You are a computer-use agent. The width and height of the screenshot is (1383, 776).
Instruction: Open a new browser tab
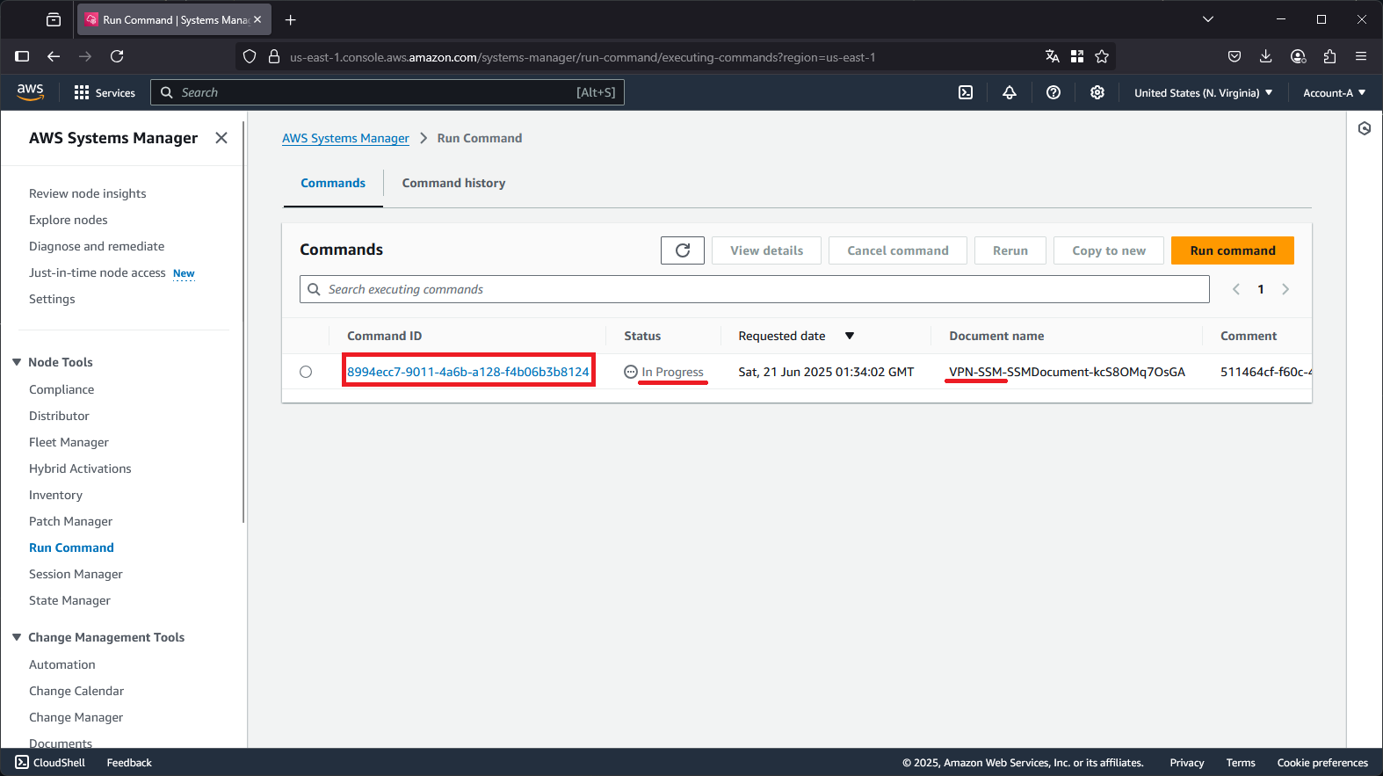[x=291, y=19]
